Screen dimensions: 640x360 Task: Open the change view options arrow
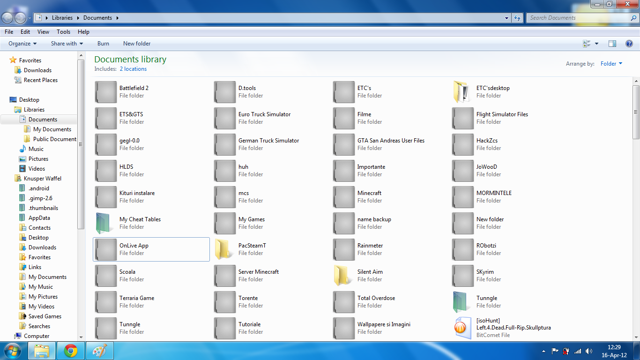(596, 44)
